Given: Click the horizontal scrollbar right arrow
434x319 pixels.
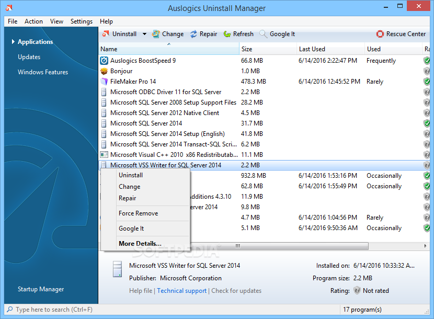Looking at the screenshot, I should coord(426,246).
